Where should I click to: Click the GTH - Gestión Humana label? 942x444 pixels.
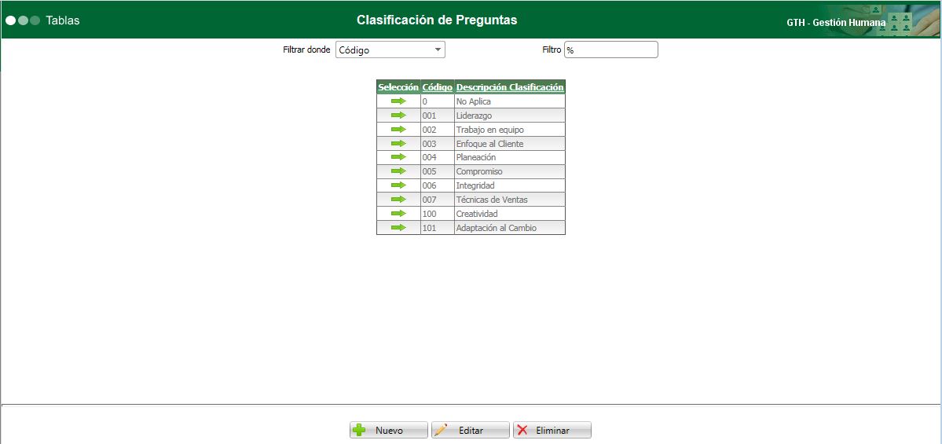pyautogui.click(x=836, y=22)
